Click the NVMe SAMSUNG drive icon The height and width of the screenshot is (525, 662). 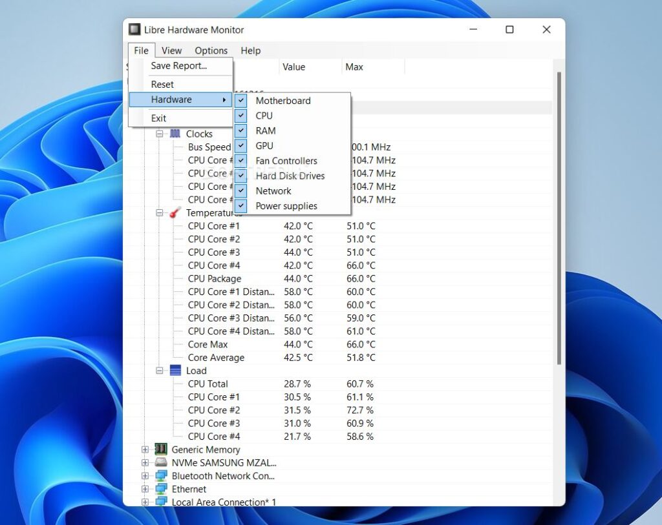pyautogui.click(x=161, y=462)
